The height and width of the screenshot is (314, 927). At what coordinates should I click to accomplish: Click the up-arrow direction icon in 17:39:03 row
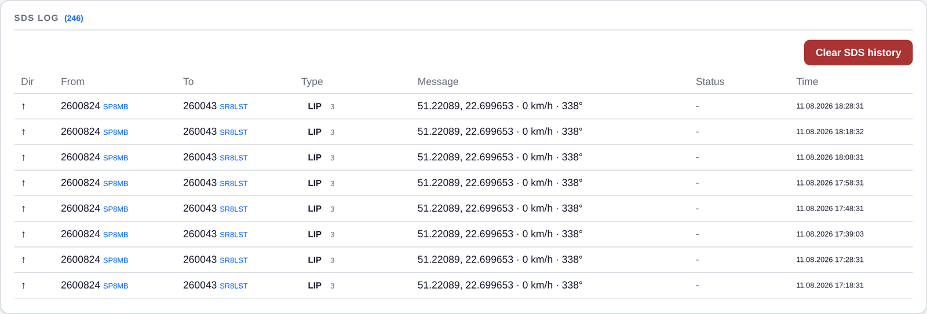coord(23,234)
